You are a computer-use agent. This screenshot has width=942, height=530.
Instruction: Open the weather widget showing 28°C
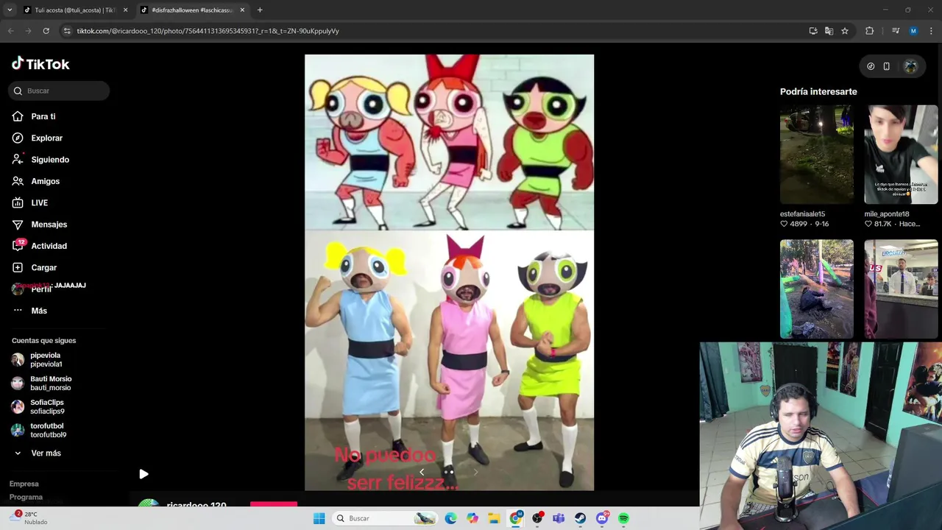click(28, 518)
